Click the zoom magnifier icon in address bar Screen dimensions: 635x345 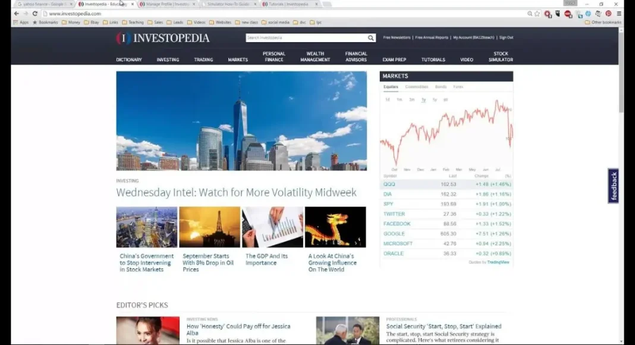click(530, 14)
